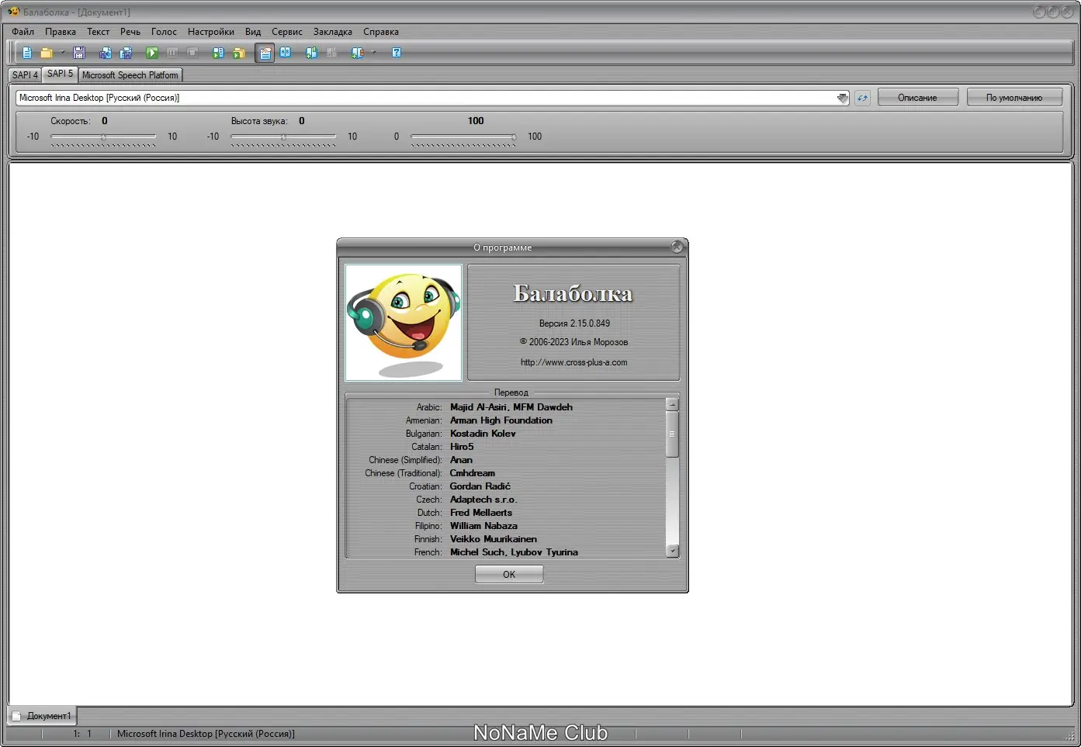The image size is (1081, 747).
Task: Click translator name Fred Mellaerts
Action: 481,513
